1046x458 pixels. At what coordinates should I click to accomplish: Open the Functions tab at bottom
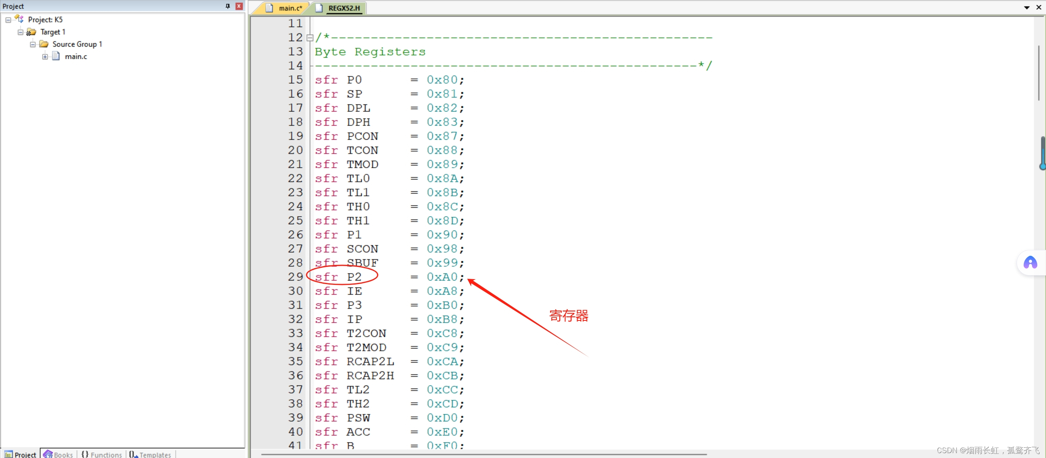[102, 454]
